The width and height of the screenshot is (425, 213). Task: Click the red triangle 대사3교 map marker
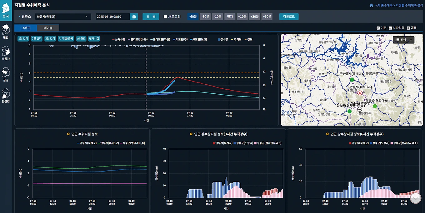coord(360,93)
